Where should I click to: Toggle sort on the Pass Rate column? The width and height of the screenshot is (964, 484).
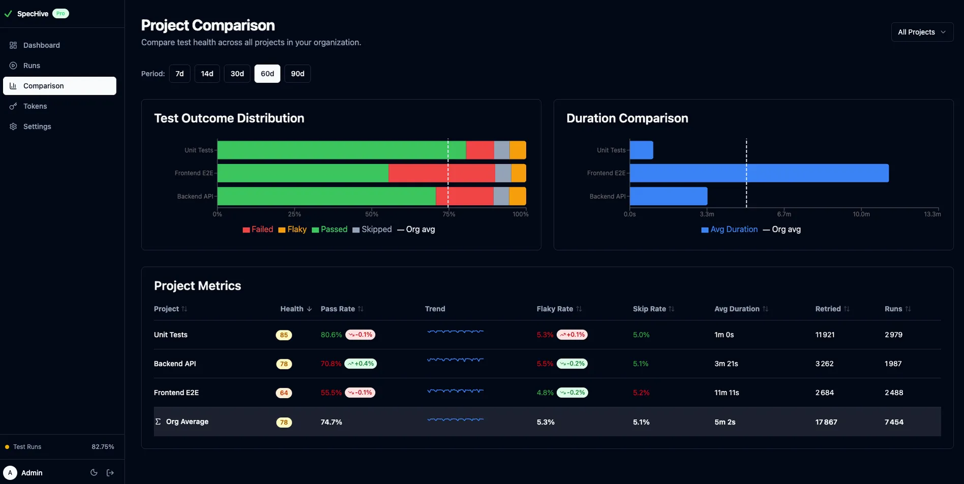pyautogui.click(x=341, y=309)
